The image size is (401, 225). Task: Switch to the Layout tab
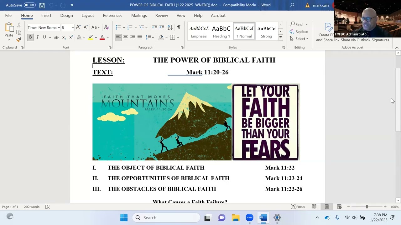tap(88, 15)
